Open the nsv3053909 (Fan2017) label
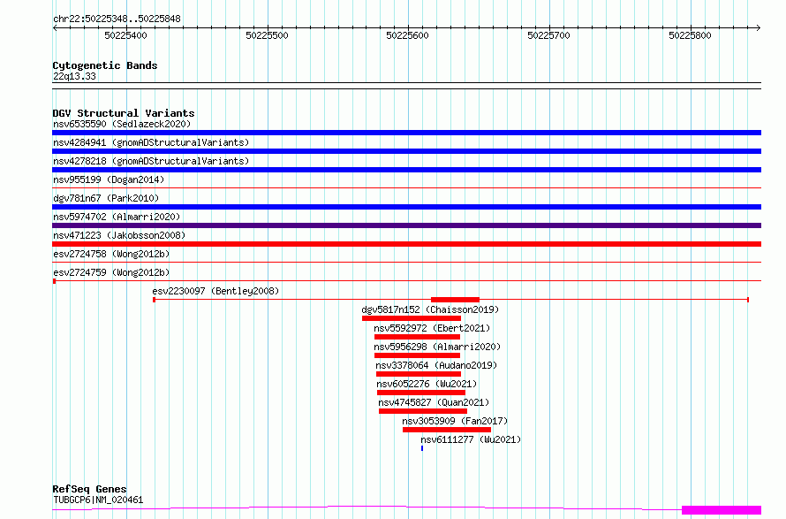The width and height of the screenshot is (786, 519). click(x=455, y=421)
